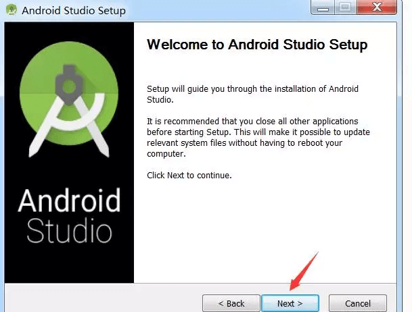Screen dimensions: 412x312
Task: Maximize the Android Studio Setup window
Action: (345, 7)
